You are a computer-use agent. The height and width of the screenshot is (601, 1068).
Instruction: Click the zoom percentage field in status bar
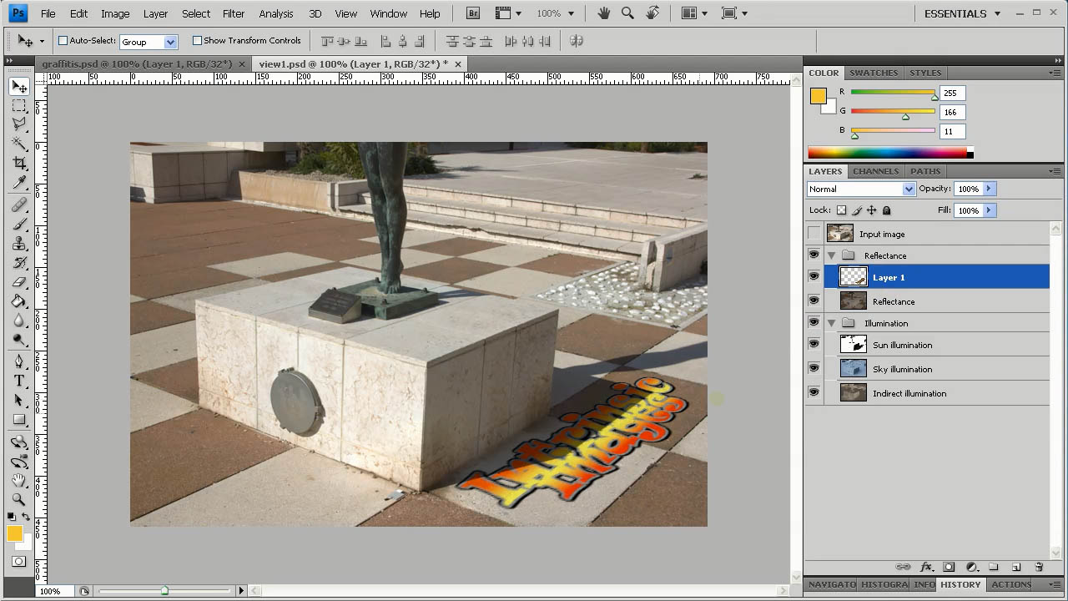click(x=55, y=591)
